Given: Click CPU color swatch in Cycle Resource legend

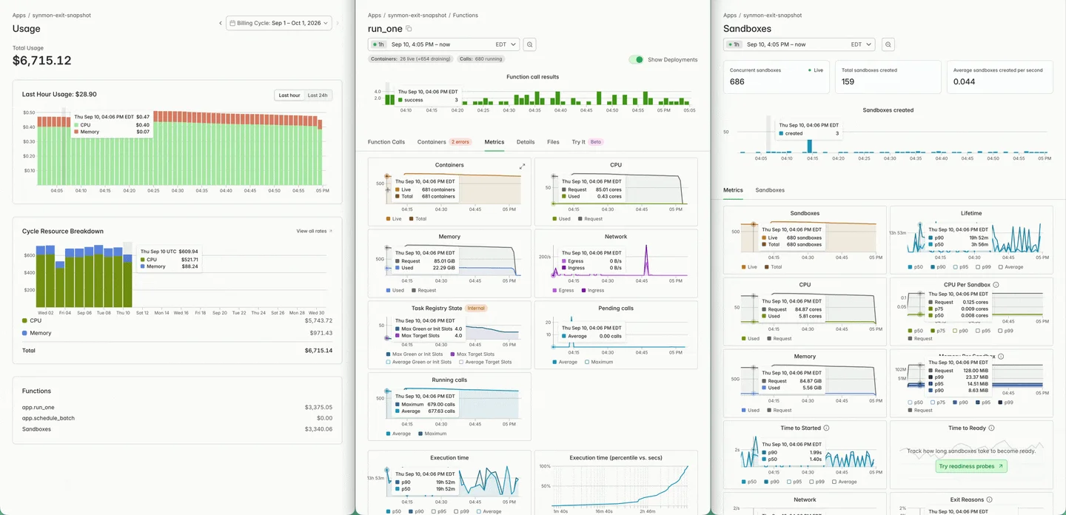Looking at the screenshot, I should tap(24, 320).
